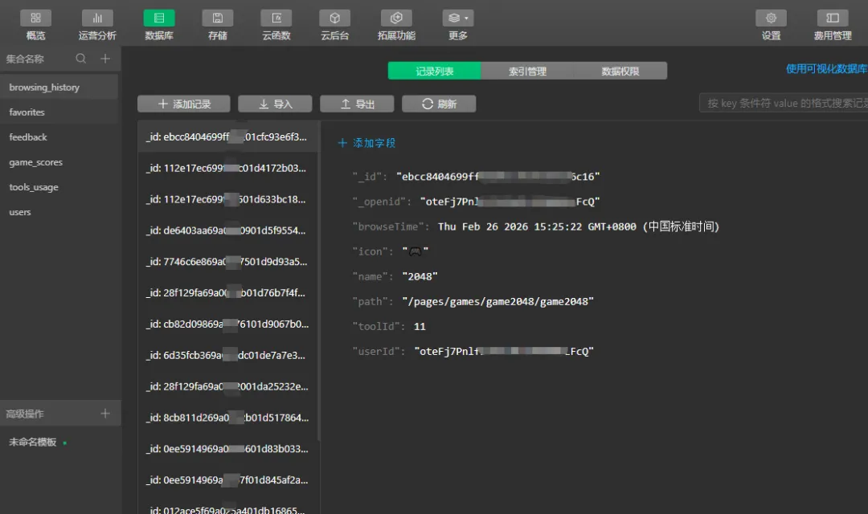Screen dimensions: 868x514
Task: Select record ending 001da25232e...
Action: coord(227,386)
